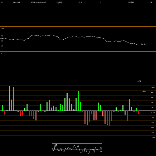Click the current RSI value '24.88'
Image resolution: width=156 pixels, height=156 pixels.
coord(144,45)
